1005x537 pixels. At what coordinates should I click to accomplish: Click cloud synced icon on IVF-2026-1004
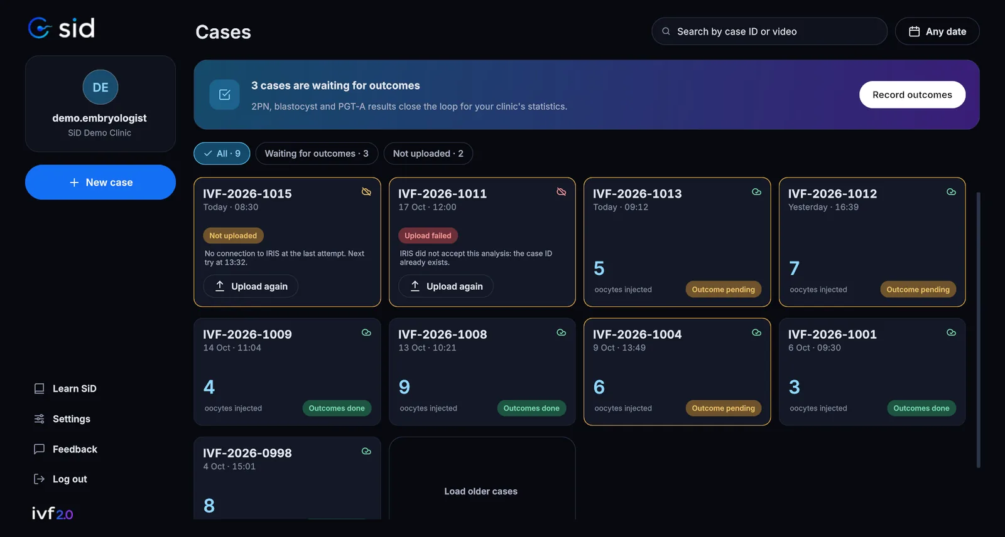tap(756, 332)
